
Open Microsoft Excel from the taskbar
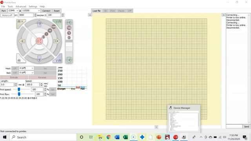(x=125, y=137)
